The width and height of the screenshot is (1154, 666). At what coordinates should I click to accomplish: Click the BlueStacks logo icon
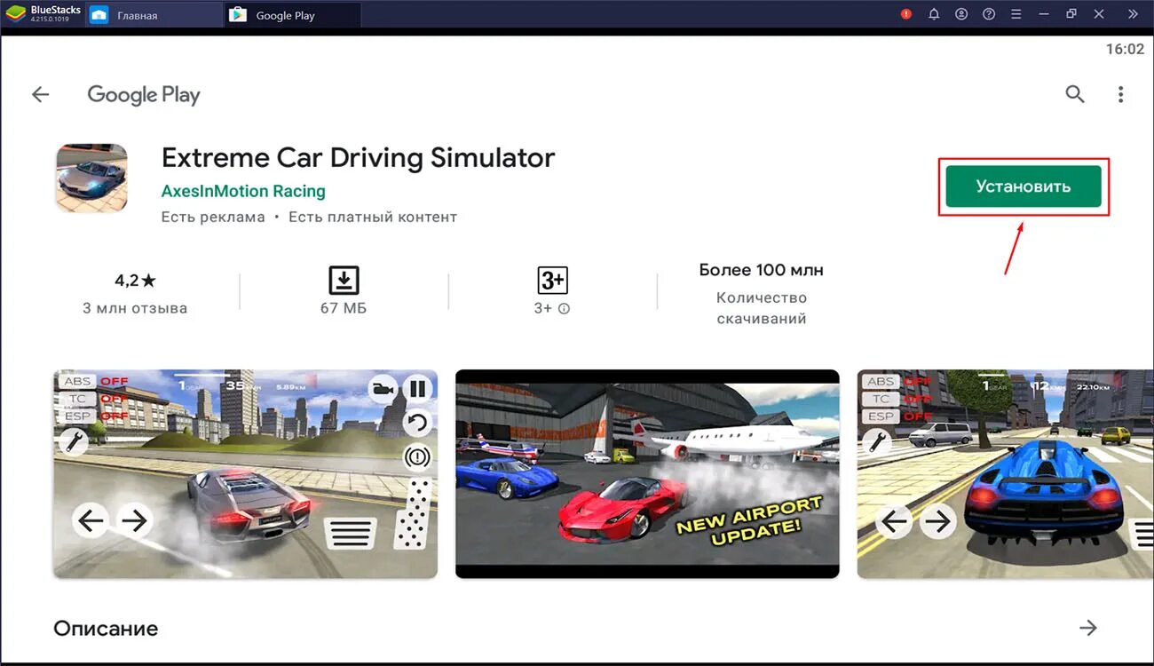[x=15, y=13]
